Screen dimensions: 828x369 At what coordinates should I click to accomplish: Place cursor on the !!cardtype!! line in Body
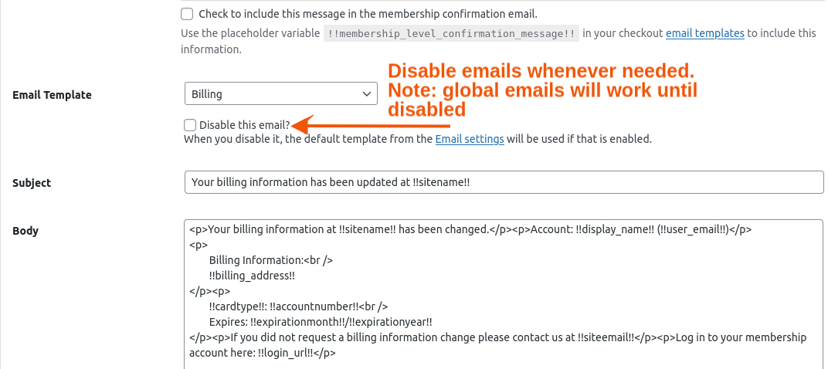point(298,306)
